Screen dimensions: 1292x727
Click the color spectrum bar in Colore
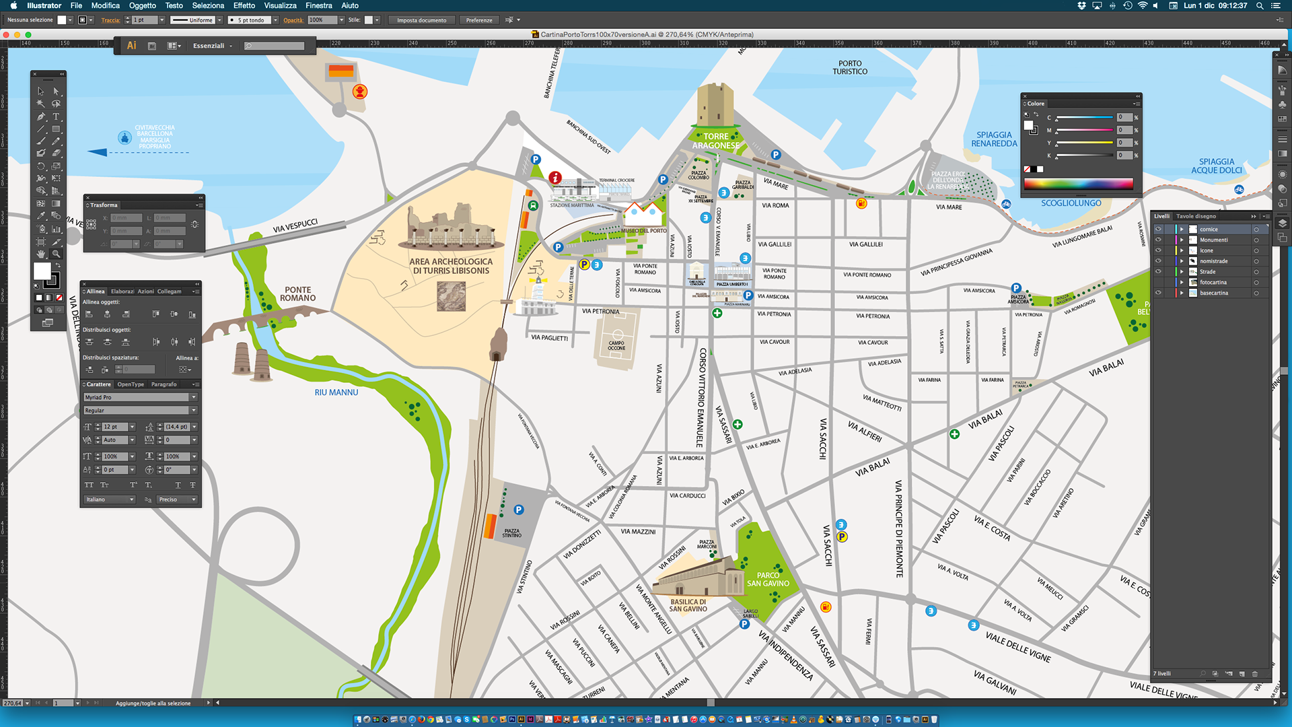pos(1078,184)
